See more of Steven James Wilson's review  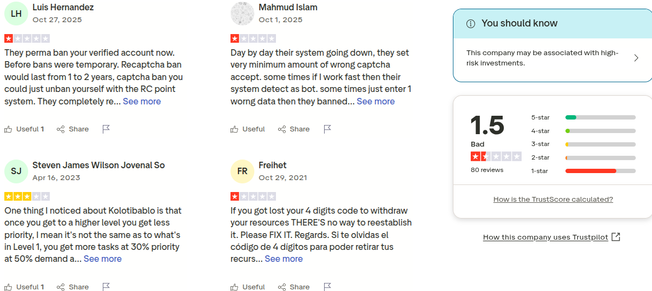tap(103, 259)
